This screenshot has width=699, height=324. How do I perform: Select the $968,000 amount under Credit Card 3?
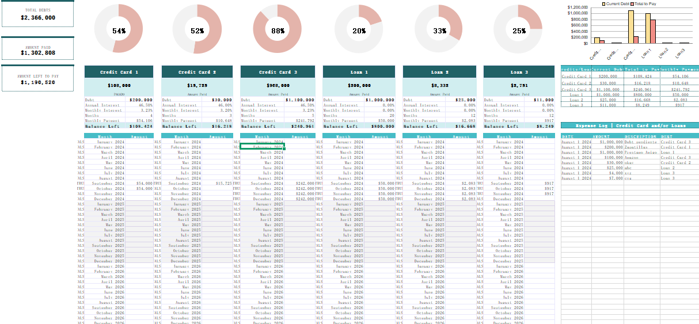point(278,85)
